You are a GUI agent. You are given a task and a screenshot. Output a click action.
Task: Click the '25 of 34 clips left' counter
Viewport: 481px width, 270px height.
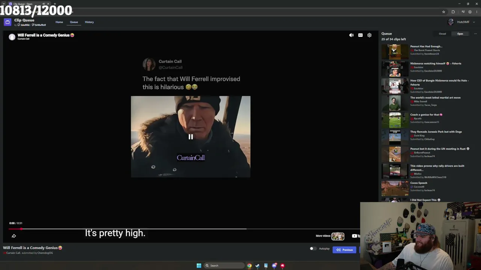[x=393, y=39]
